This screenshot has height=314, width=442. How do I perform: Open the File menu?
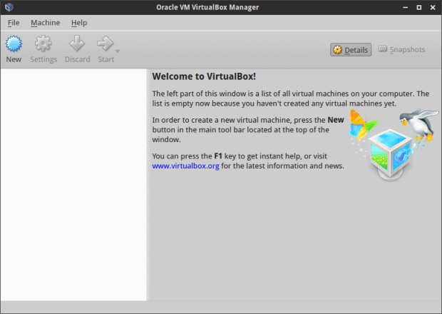coord(14,23)
